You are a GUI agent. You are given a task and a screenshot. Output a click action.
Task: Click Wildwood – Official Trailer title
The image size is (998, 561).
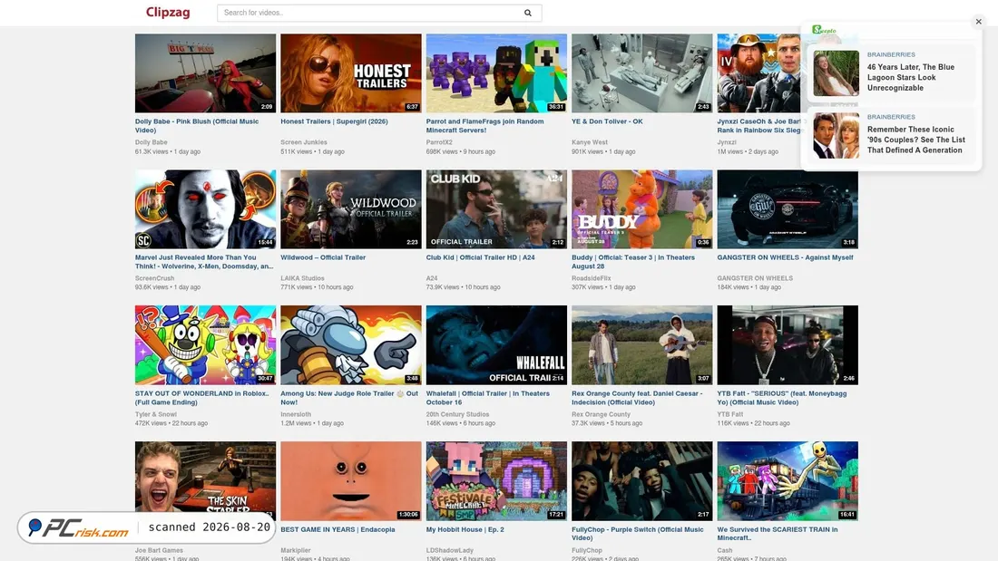point(323,257)
